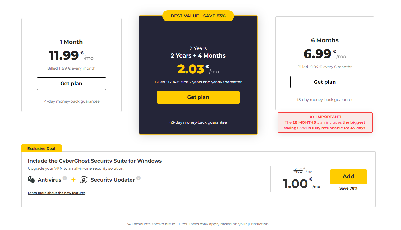
Task: Click the Antivirus shield icon
Action: tap(31, 180)
